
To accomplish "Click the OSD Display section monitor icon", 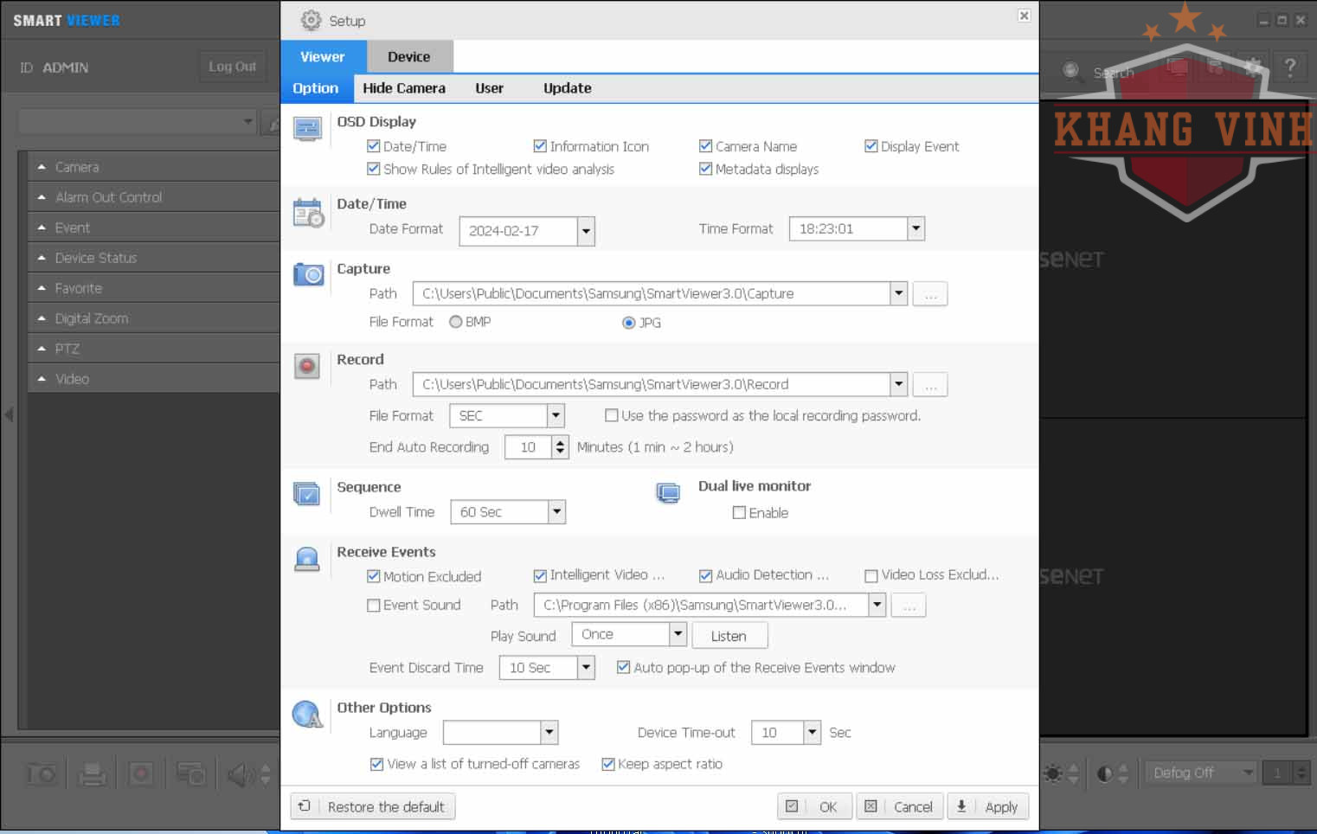I will pos(307,129).
